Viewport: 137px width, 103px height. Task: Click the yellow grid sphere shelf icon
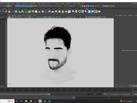(x=36, y=12)
